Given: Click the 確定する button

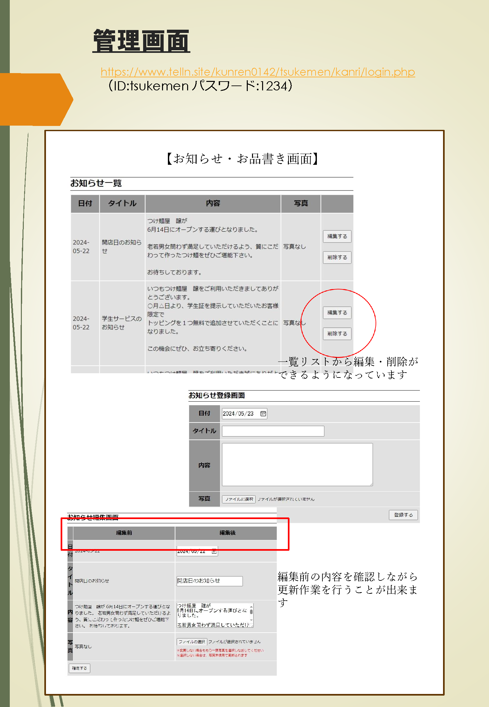Looking at the screenshot, I should click(x=79, y=668).
